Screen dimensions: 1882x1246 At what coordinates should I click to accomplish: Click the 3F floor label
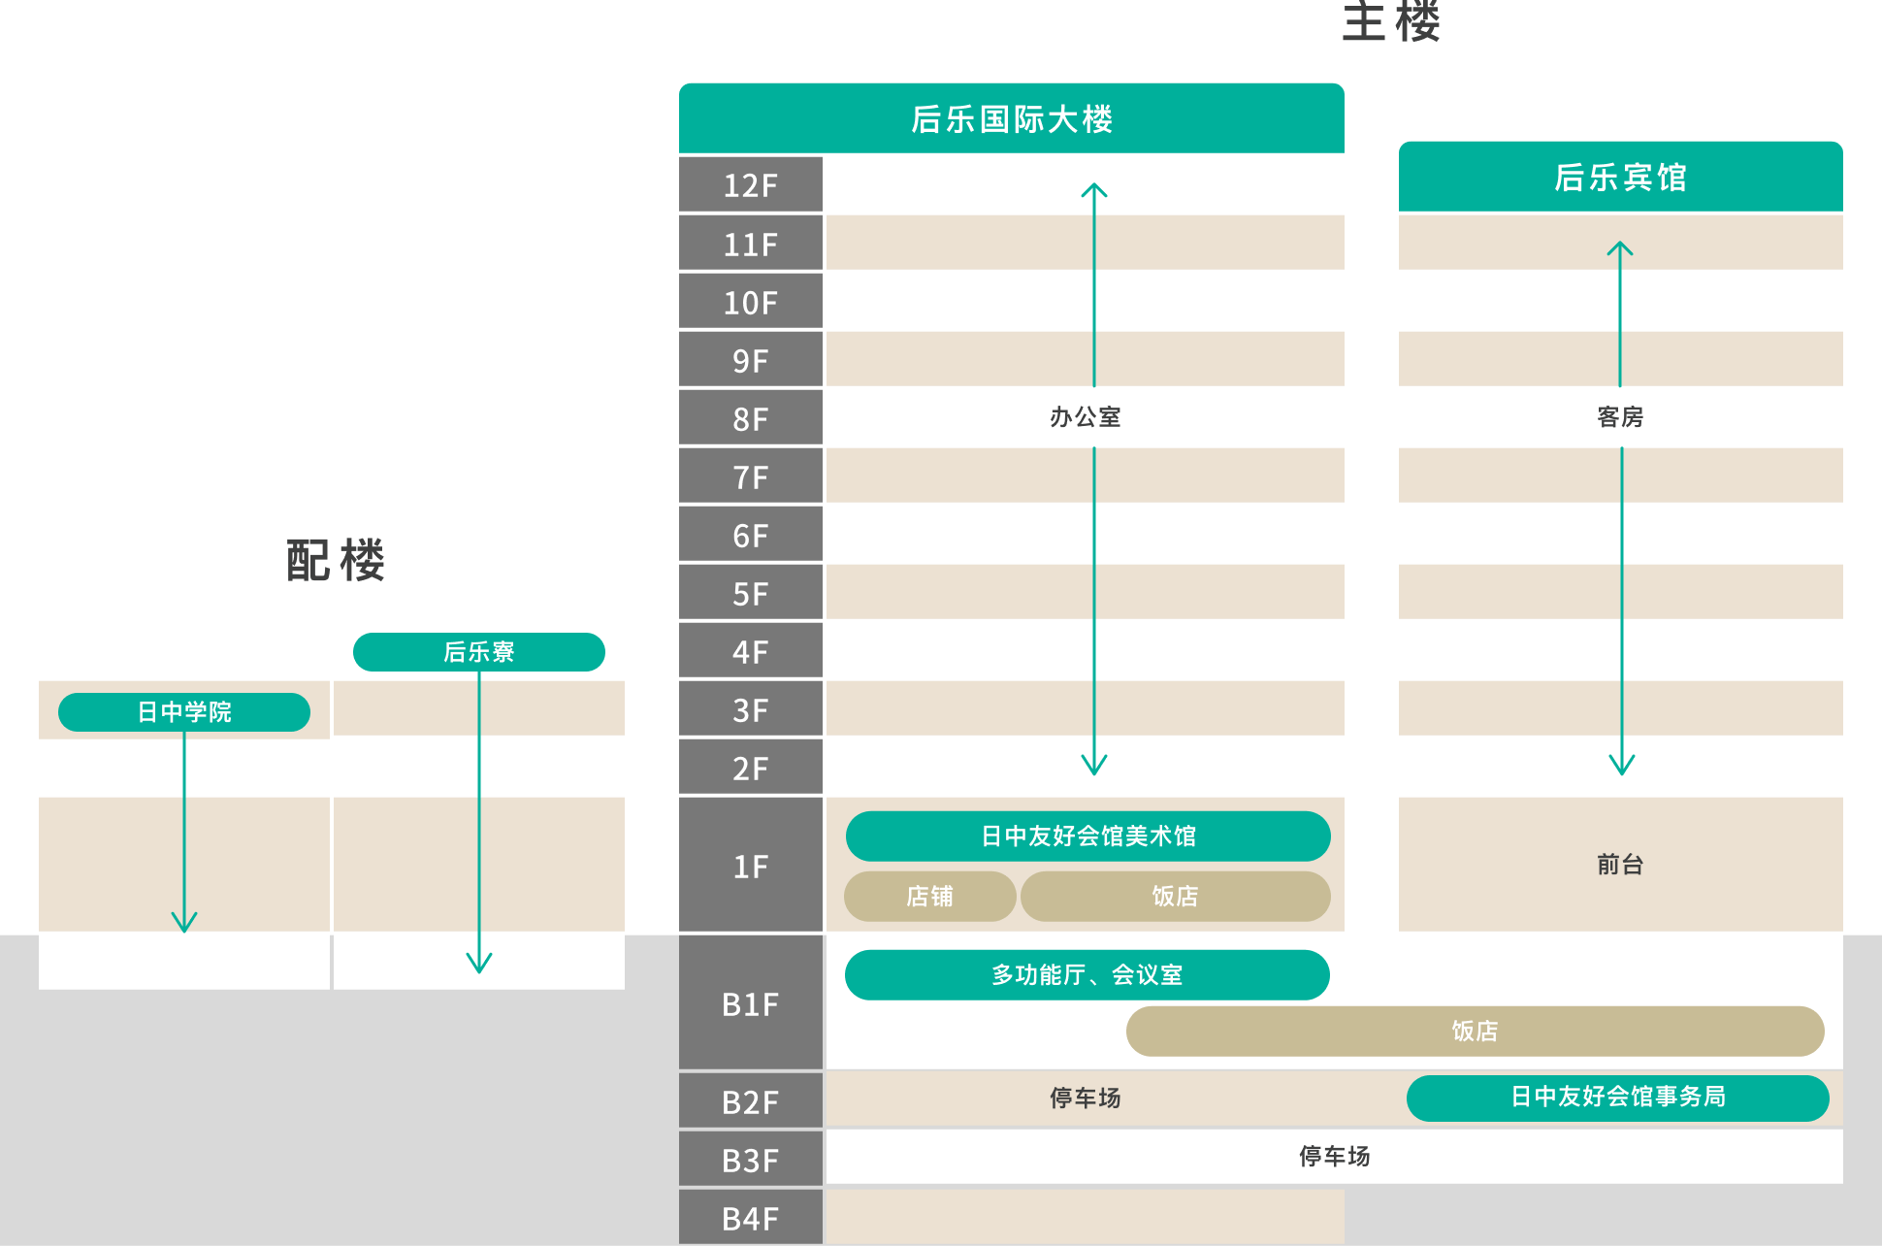tap(751, 708)
